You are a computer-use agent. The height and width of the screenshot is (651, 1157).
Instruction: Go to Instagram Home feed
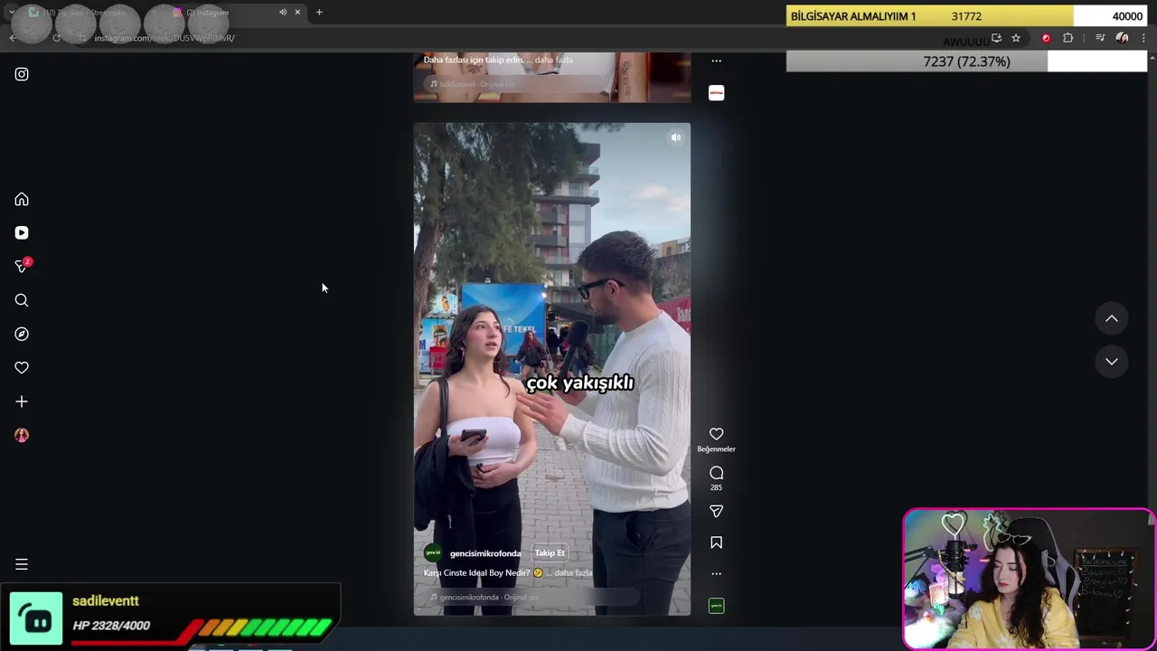(22, 199)
